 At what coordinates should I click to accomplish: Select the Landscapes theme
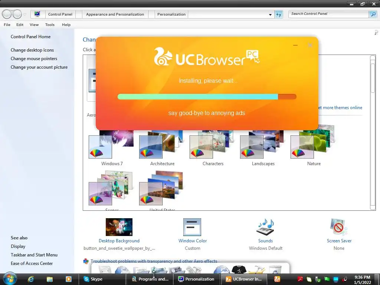click(x=263, y=148)
